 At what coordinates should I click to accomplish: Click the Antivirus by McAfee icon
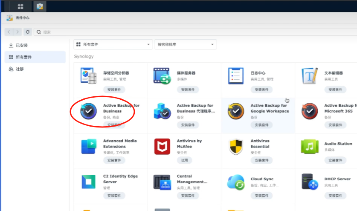tap(162, 147)
